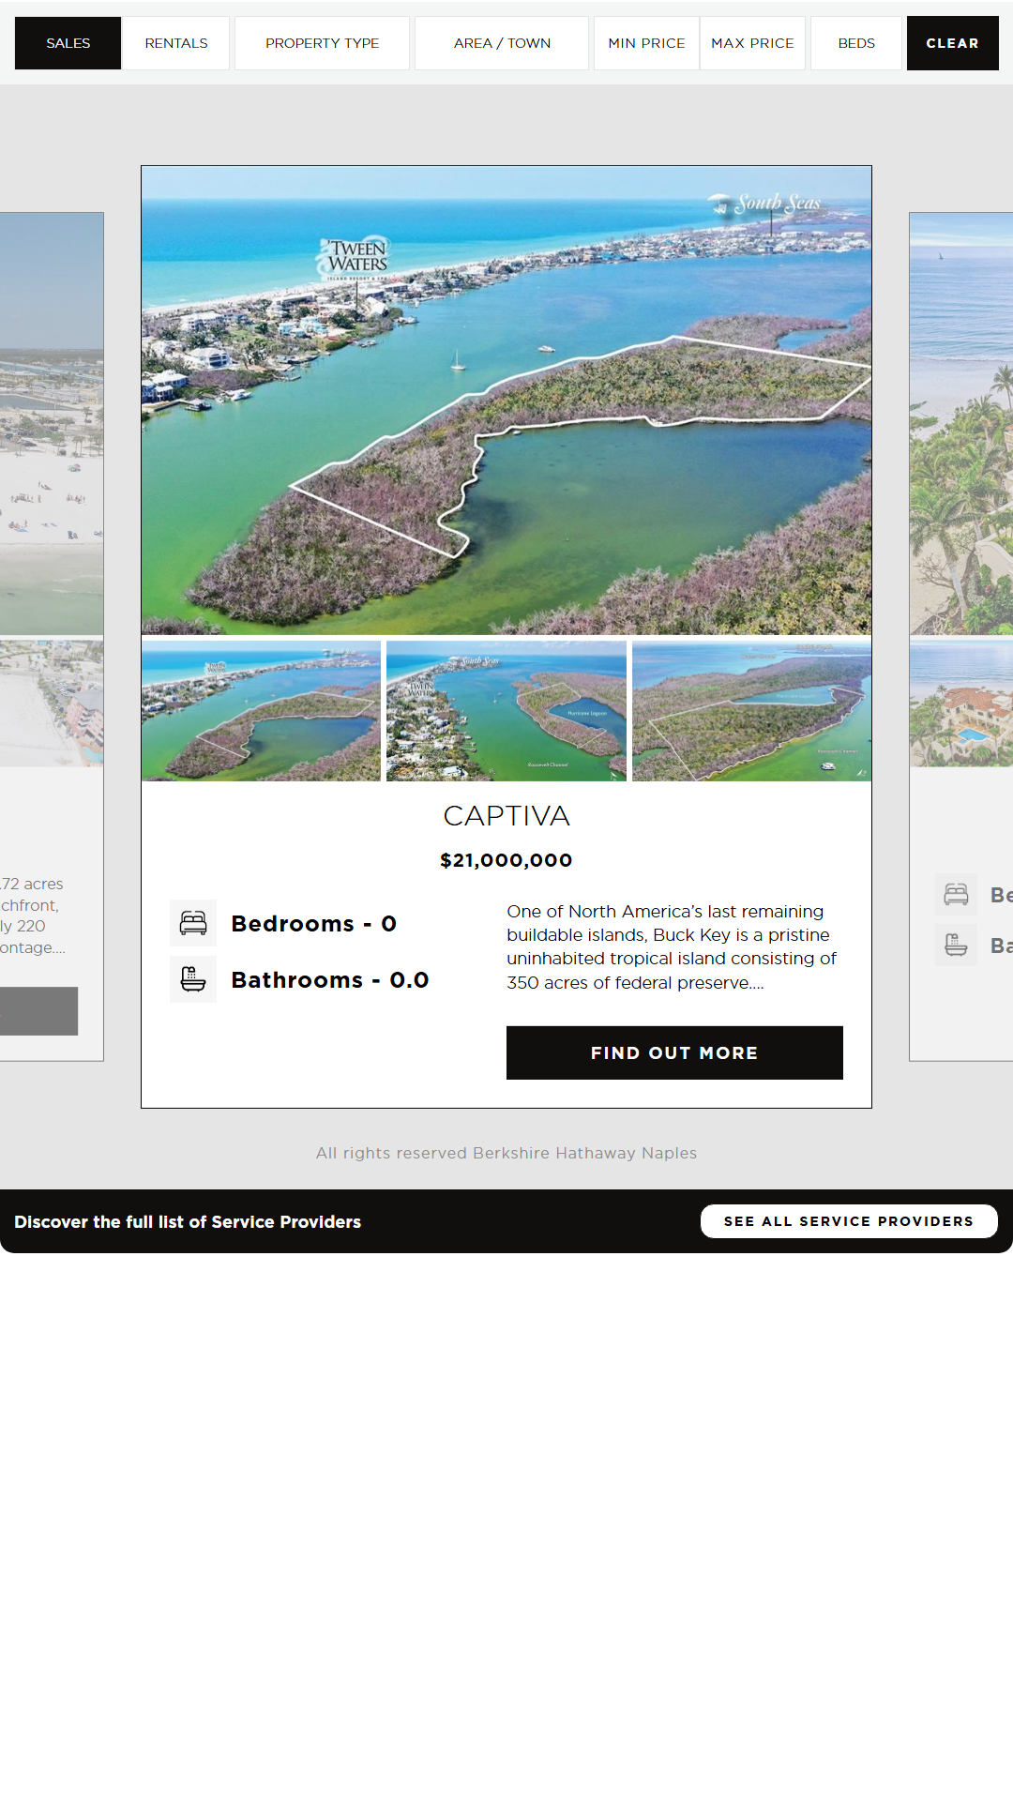This screenshot has width=1013, height=1801.
Task: Open the Max Price dropdown
Action: tap(752, 43)
